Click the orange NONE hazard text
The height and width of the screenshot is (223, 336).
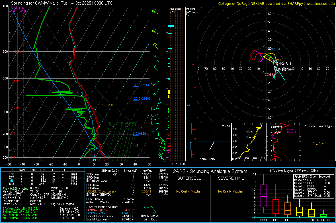318,144
